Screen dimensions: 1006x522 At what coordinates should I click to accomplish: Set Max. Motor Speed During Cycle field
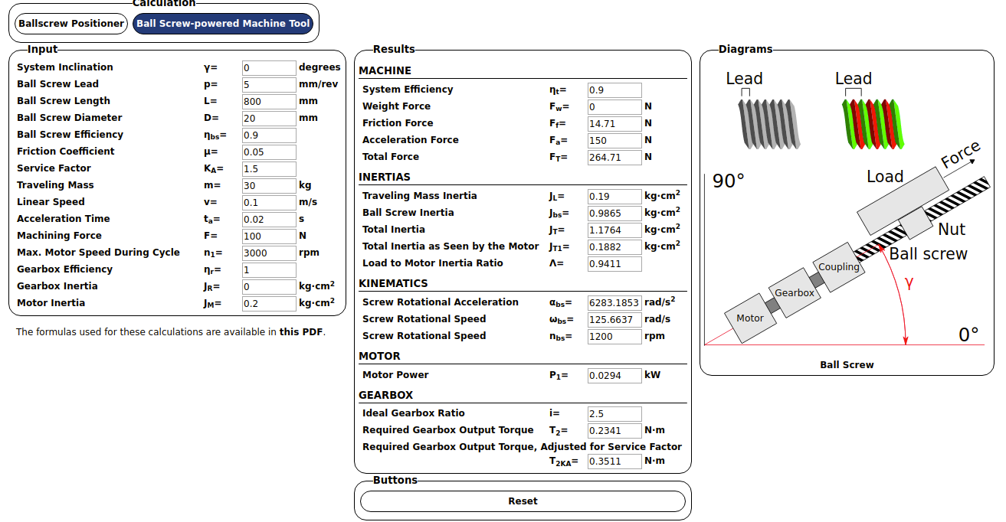coord(269,253)
